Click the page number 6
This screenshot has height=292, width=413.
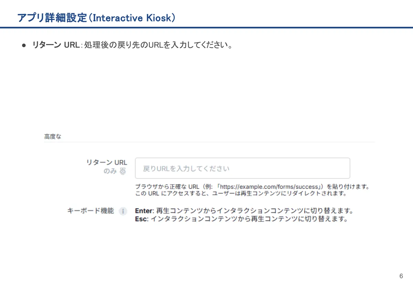click(x=401, y=276)
